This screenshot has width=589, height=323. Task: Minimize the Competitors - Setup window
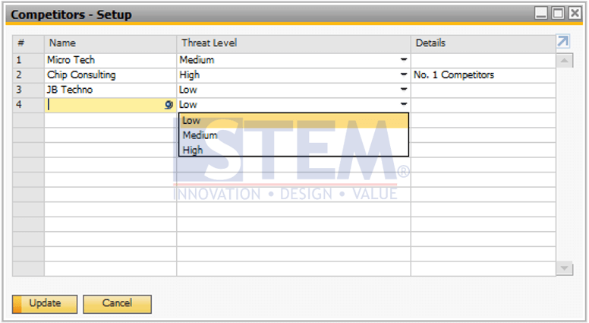click(541, 13)
